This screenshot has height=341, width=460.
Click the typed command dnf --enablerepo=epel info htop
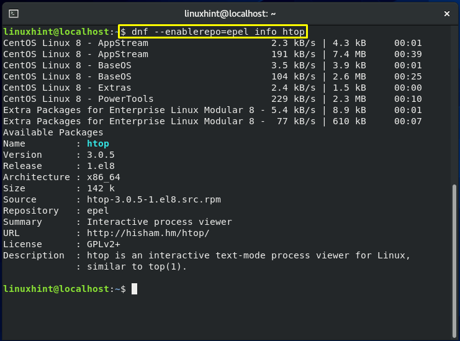pos(219,32)
